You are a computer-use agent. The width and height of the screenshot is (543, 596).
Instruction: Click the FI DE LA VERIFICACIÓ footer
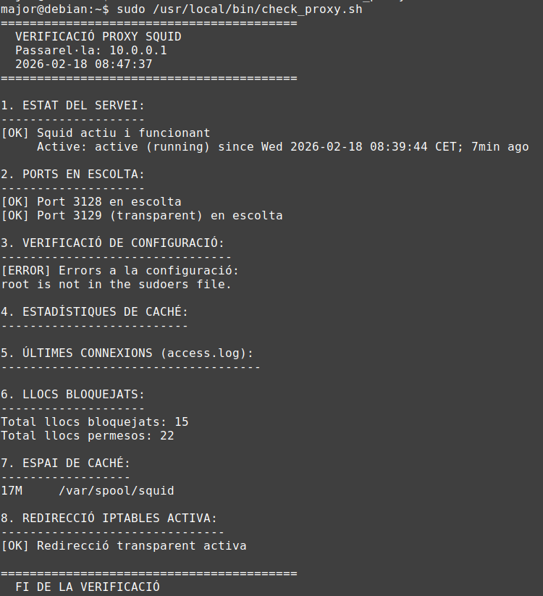tap(87, 587)
